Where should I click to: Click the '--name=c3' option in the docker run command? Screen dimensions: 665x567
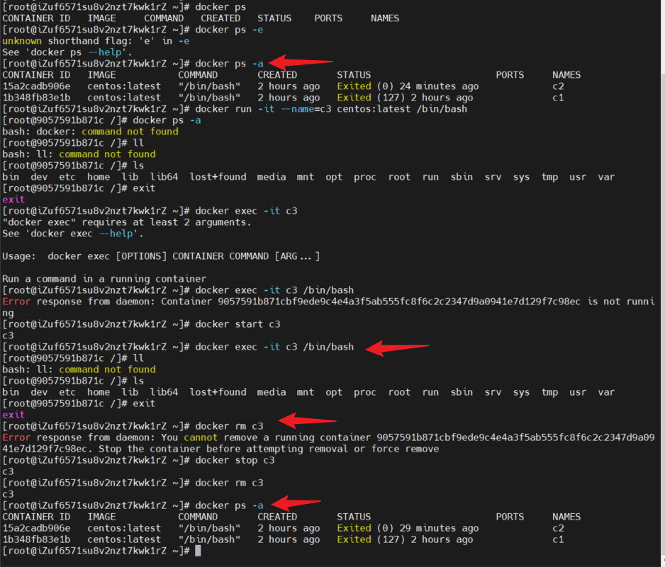[306, 109]
